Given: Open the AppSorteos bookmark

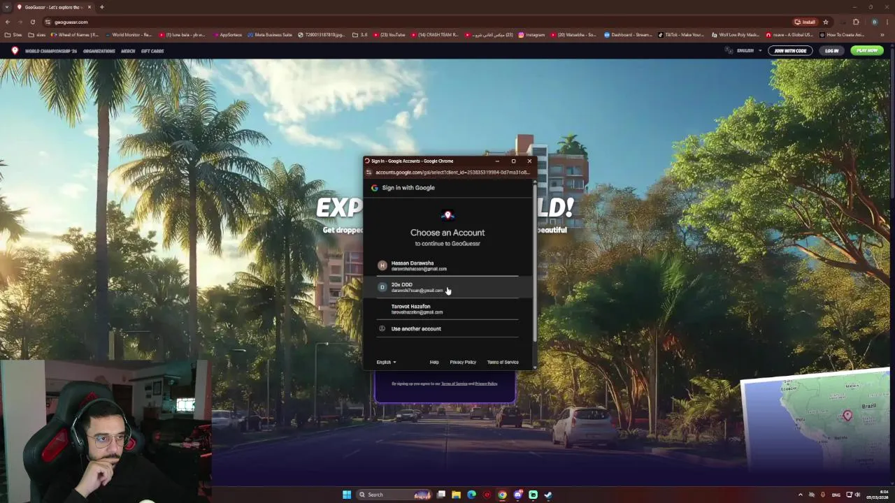Looking at the screenshot, I should coord(227,34).
